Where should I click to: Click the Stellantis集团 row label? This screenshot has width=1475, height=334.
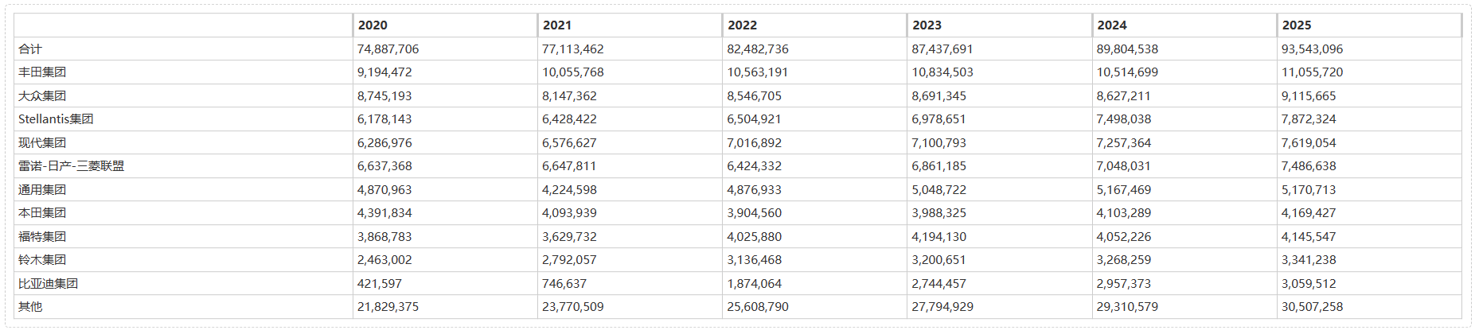click(x=56, y=119)
